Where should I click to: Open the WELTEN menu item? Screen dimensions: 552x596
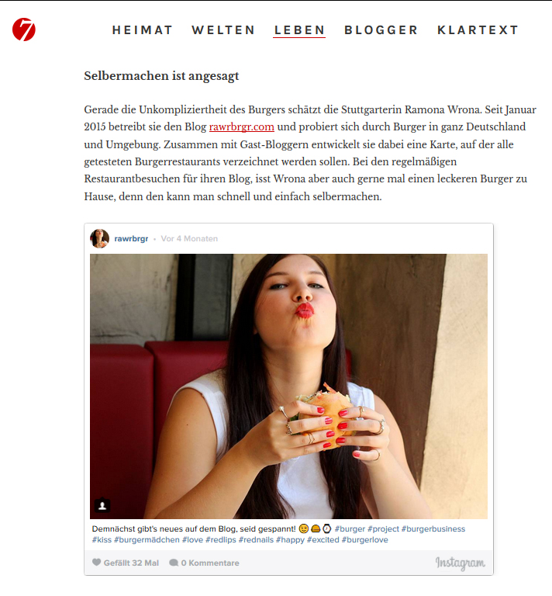[223, 30]
